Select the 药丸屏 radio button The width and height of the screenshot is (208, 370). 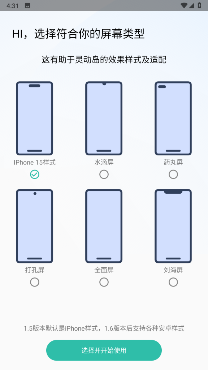[x=173, y=175]
